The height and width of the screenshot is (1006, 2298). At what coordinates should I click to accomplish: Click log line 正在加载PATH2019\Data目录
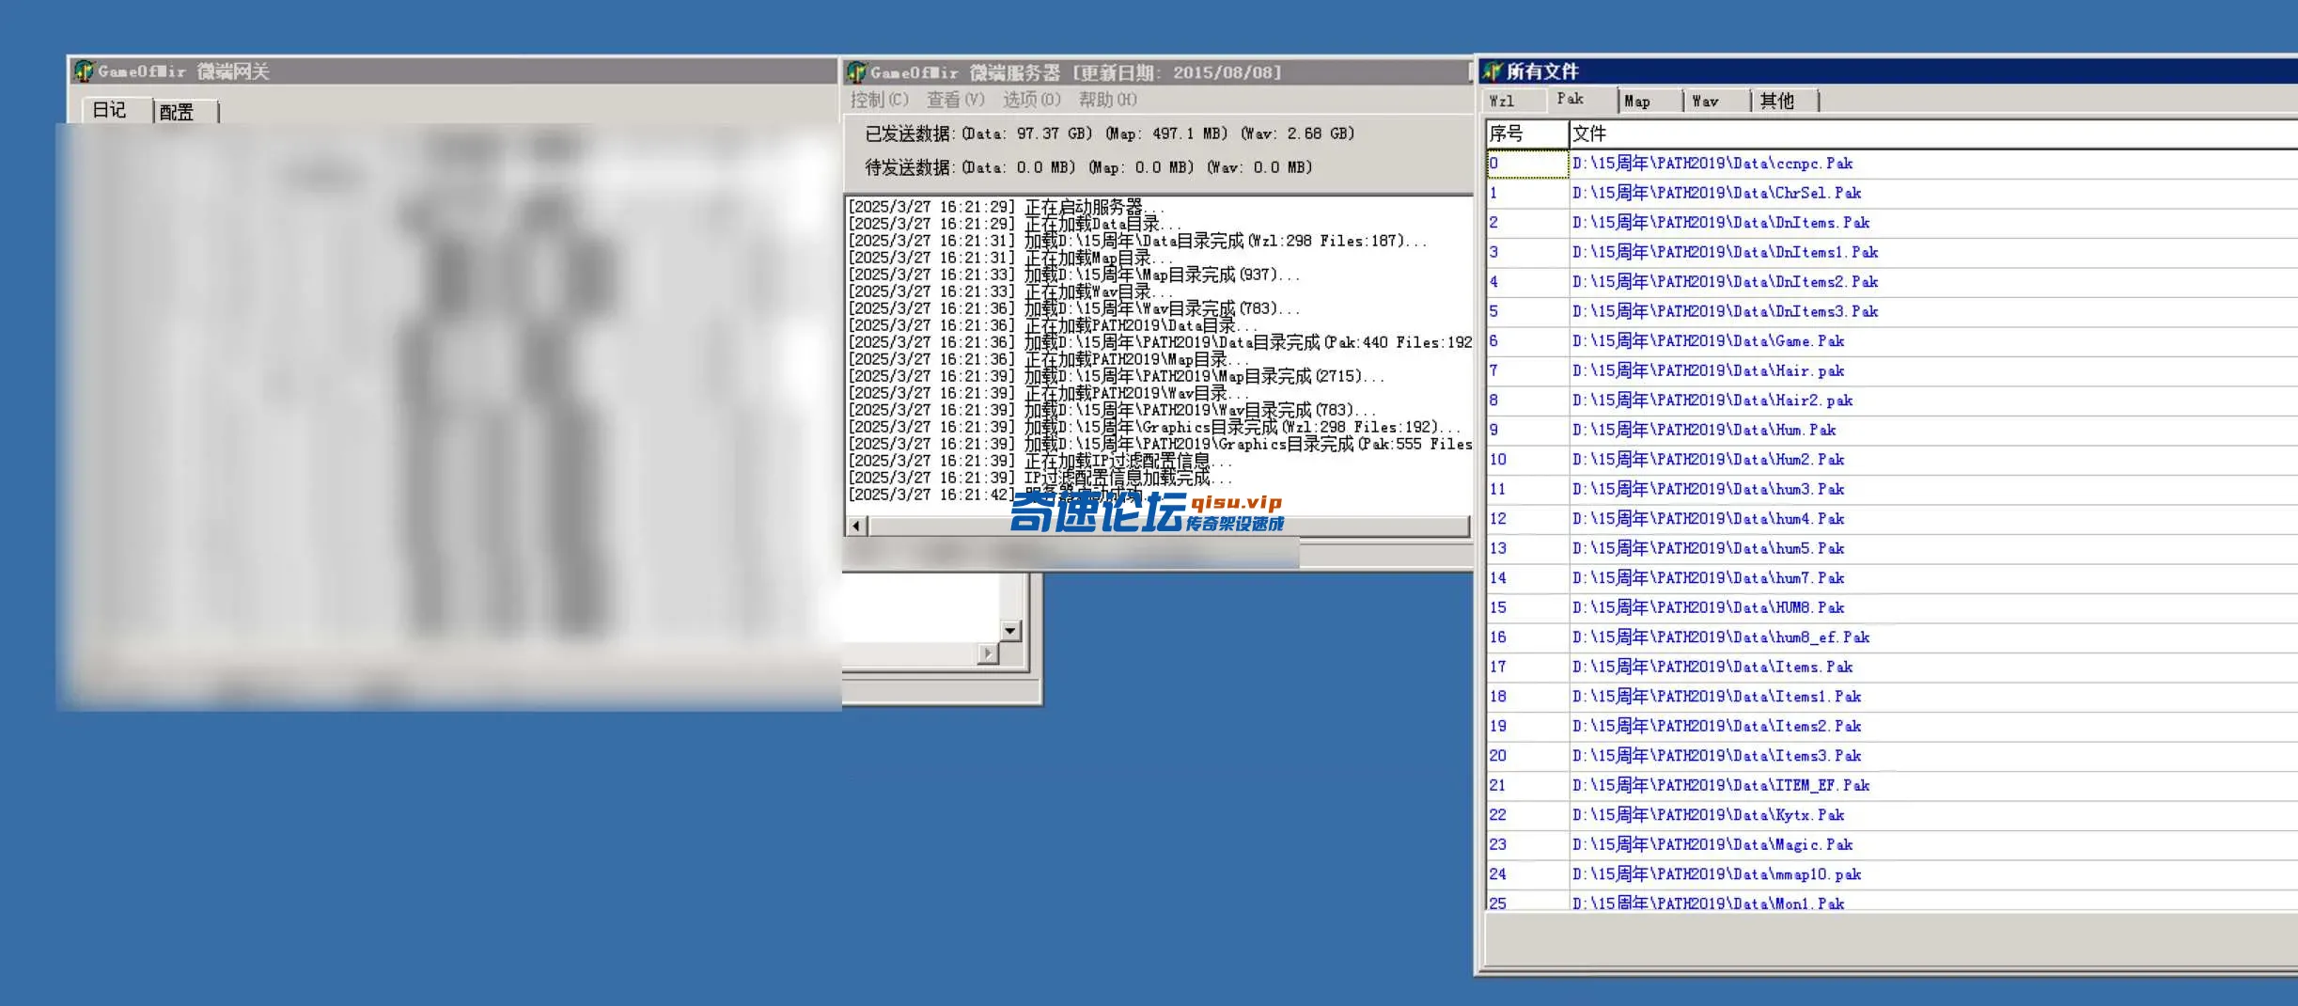[x=1053, y=325]
